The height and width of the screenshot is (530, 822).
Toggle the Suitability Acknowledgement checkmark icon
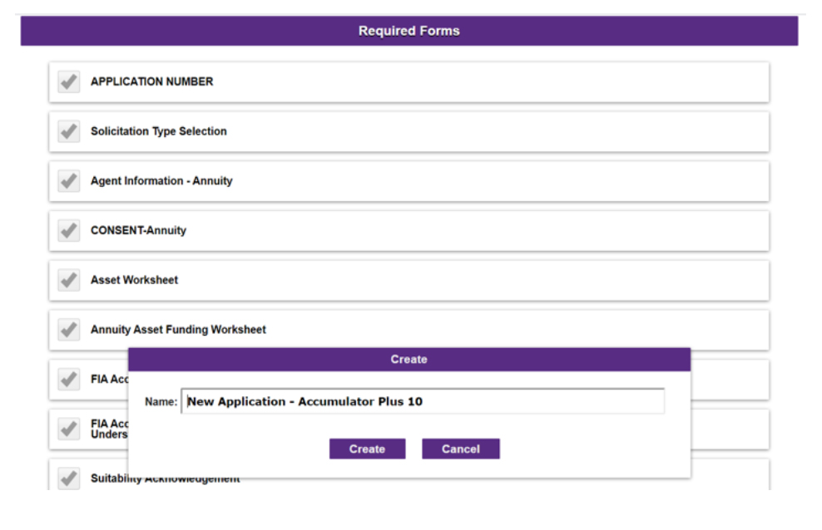coord(68,477)
